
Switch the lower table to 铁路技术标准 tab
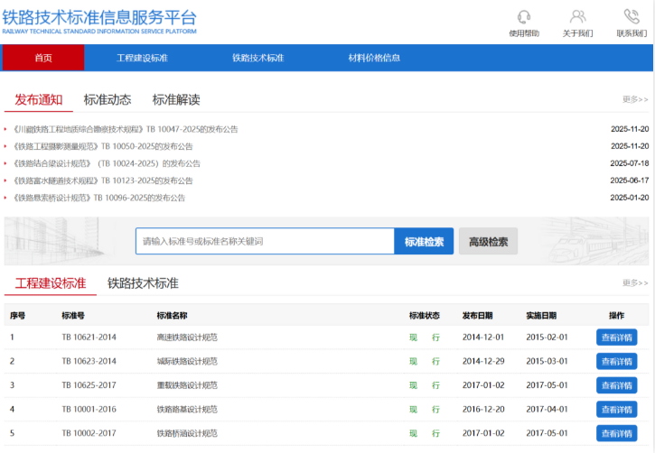[x=143, y=283]
